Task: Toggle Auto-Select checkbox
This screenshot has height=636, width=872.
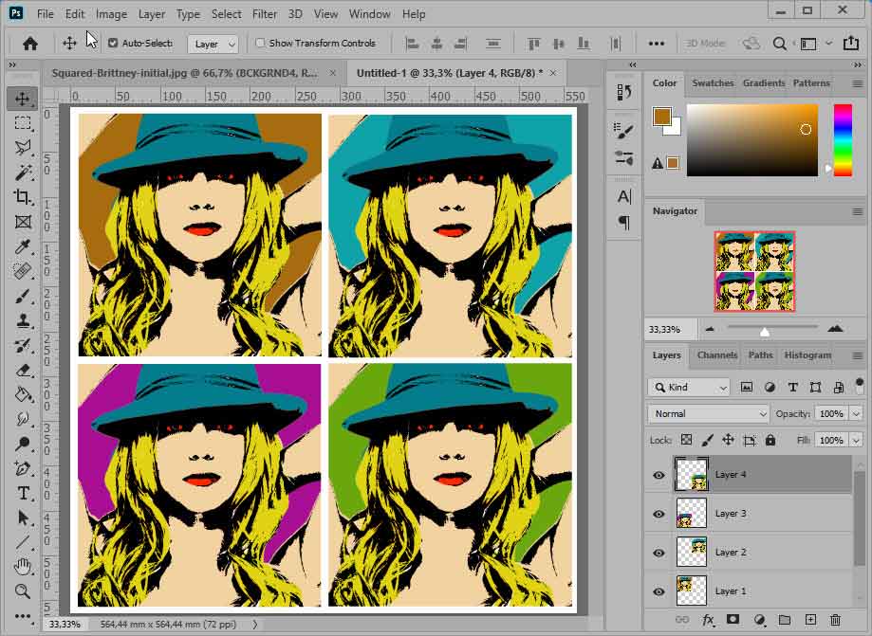Action: tap(113, 43)
